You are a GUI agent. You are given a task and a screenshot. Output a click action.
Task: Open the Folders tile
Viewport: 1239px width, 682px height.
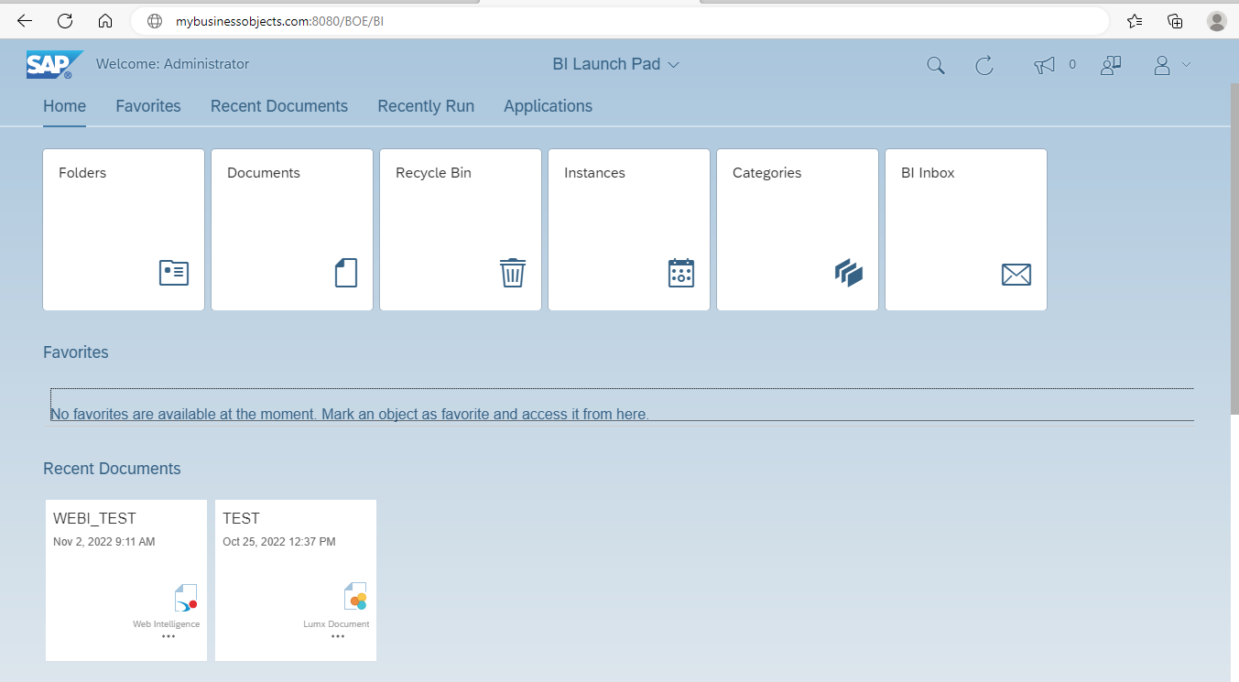pos(124,230)
